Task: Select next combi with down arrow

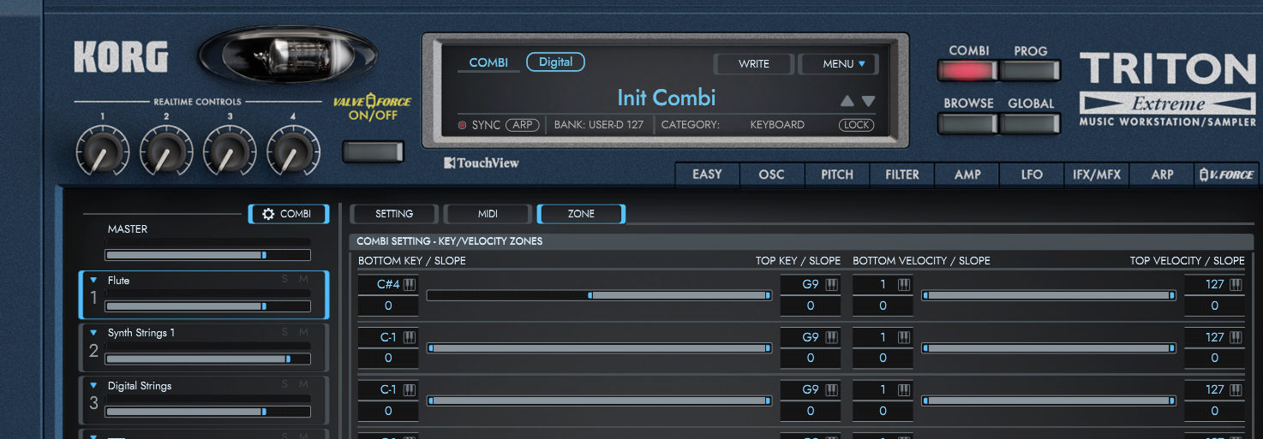Action: tap(868, 100)
